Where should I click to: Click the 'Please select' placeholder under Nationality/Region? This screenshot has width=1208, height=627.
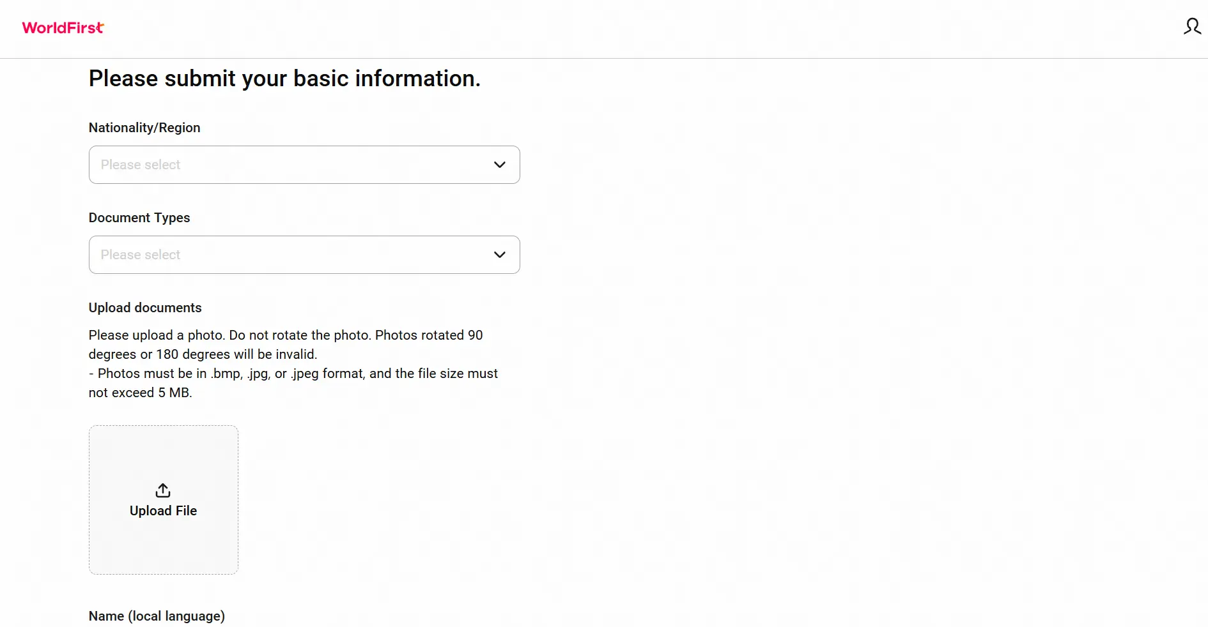141,165
